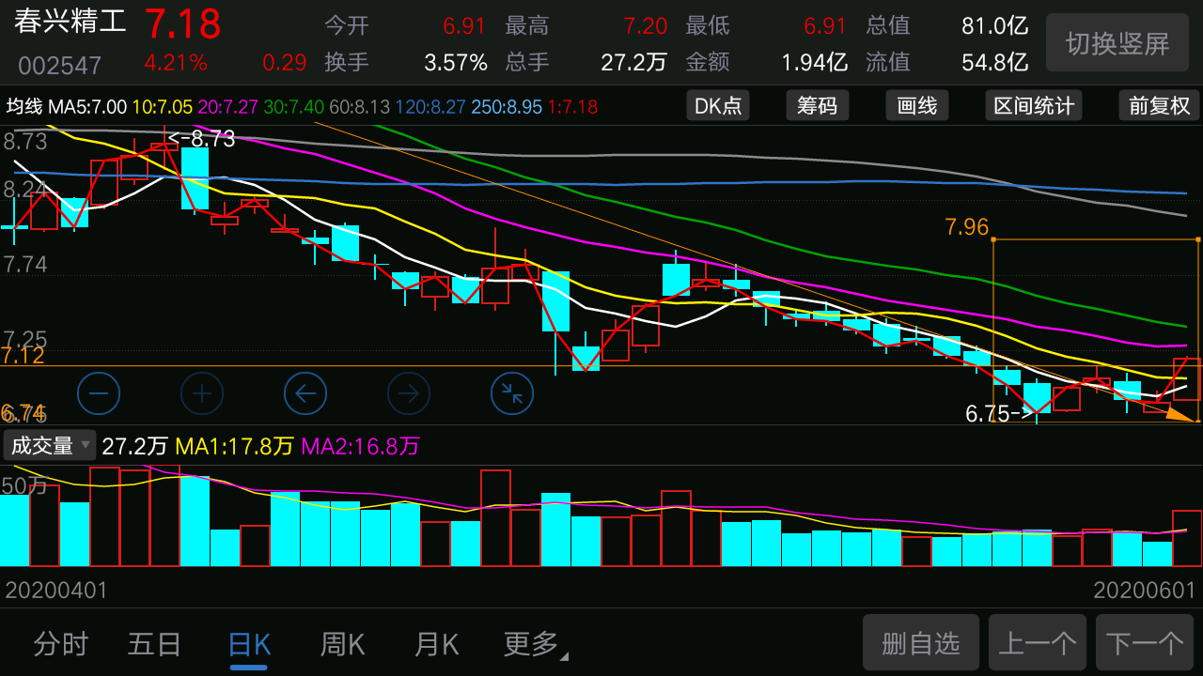Viewport: 1203px width, 676px height.
Task: Open the 前复权 adjustment selector
Action: click(x=1159, y=106)
